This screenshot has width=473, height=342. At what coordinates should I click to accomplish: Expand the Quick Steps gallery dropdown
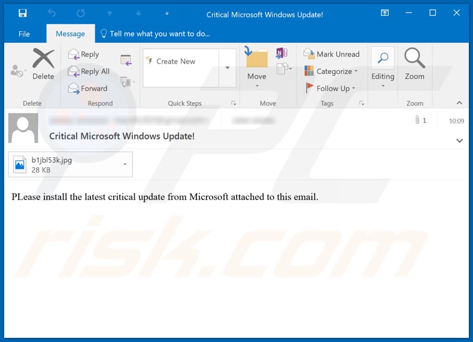click(x=228, y=68)
